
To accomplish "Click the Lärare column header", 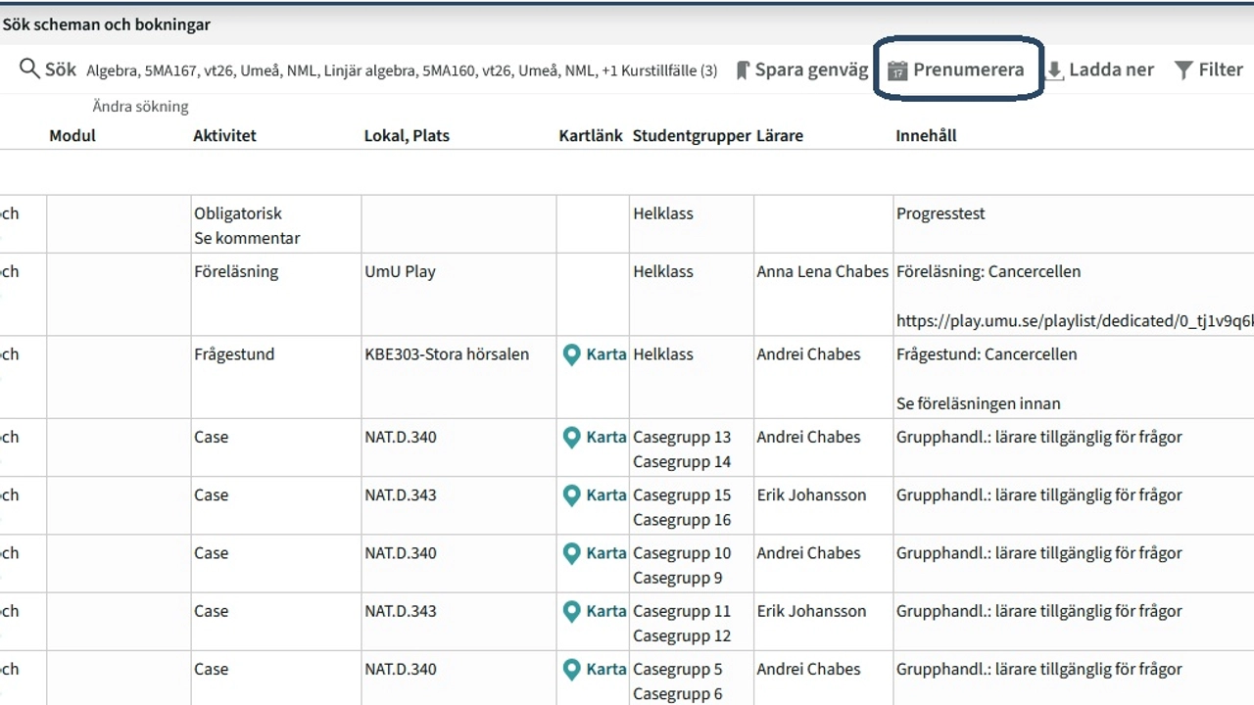I will pos(779,136).
